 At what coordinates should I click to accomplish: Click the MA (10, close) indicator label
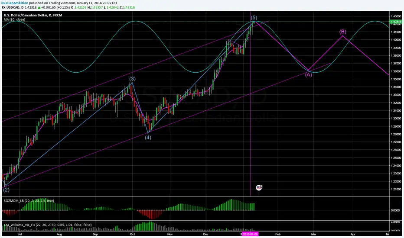(x=14, y=19)
